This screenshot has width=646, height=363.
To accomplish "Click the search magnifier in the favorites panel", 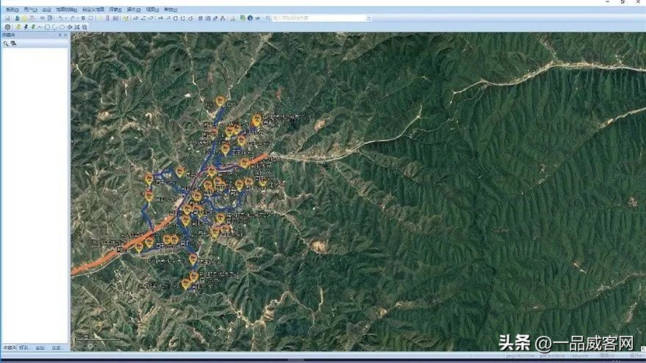I will coord(6,43).
